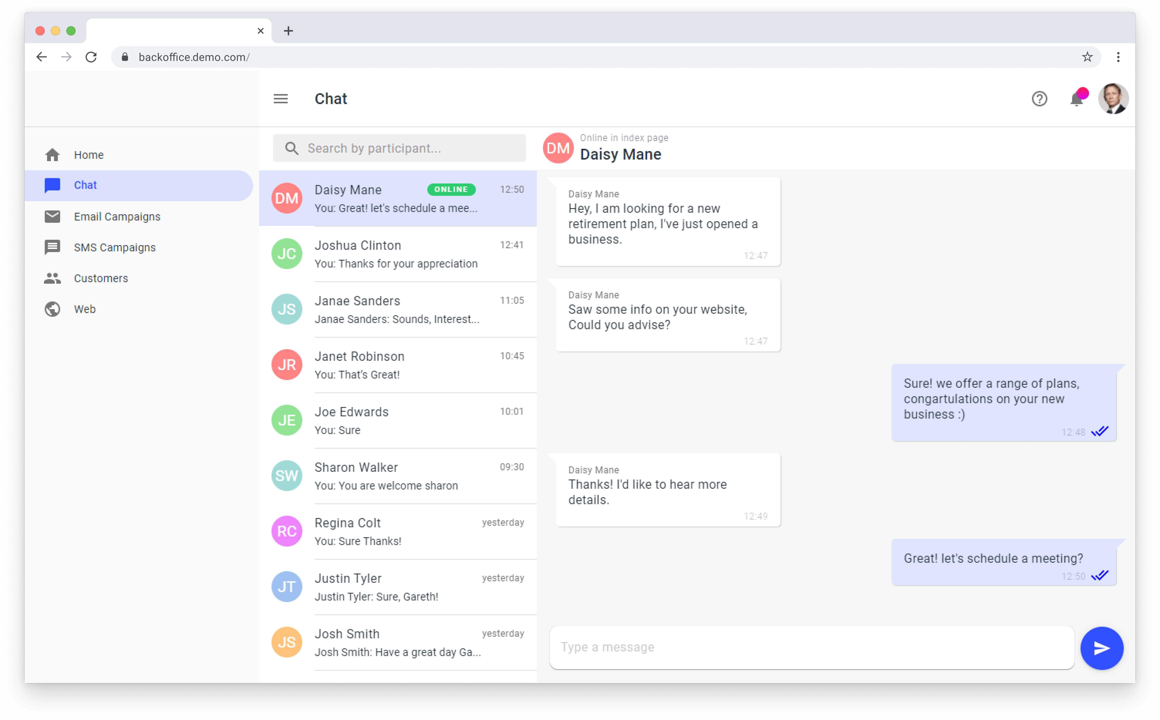Open a new browser tab with plus
Screen dimensions: 1160x720
[x=288, y=31]
